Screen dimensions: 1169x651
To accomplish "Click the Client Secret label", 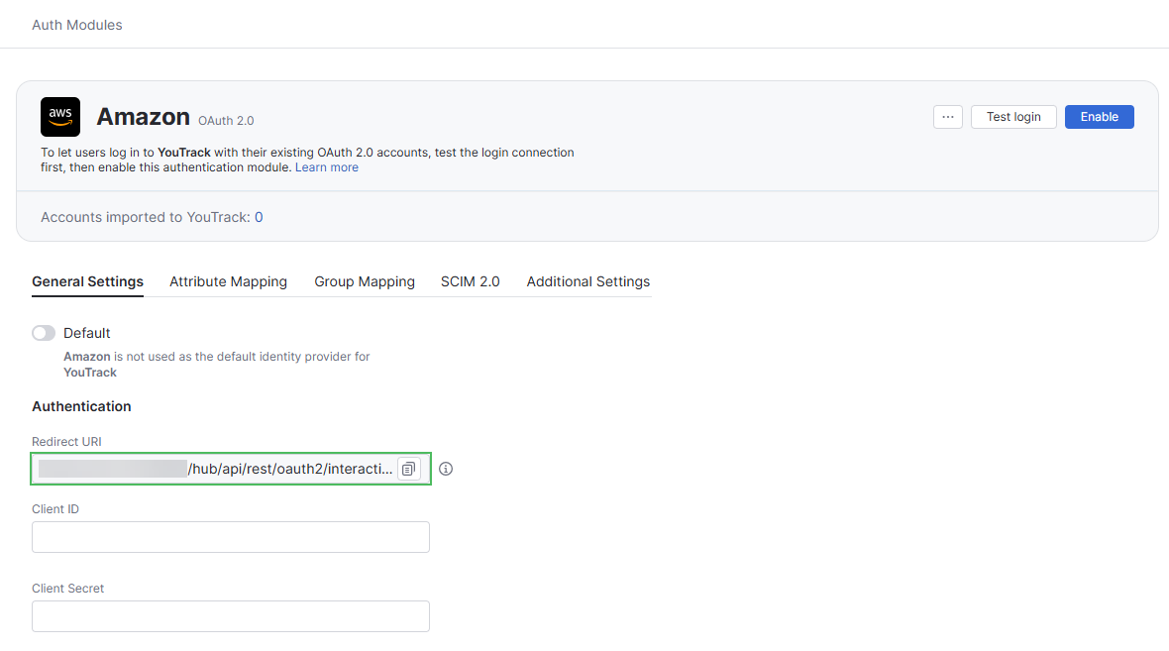I will point(67,589).
